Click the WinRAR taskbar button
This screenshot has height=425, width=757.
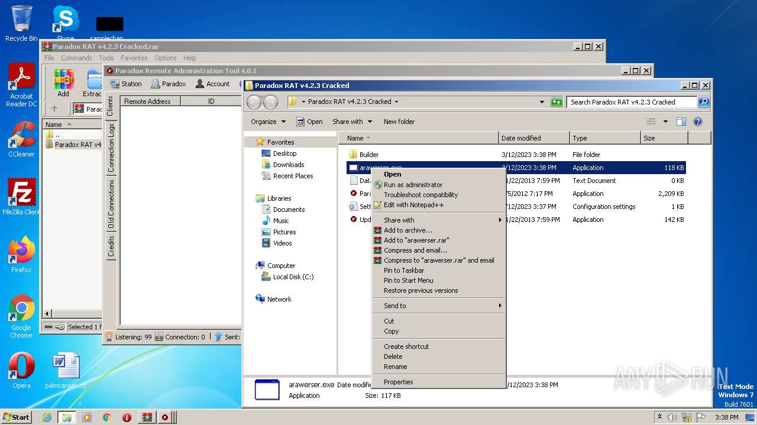[146, 417]
